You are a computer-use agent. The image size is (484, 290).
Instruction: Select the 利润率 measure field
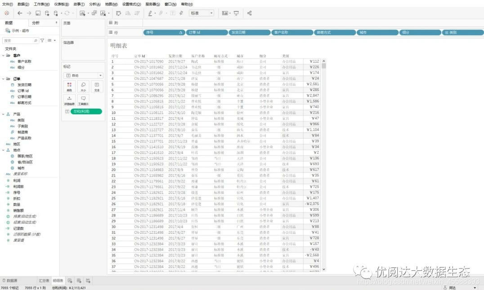tap(18, 186)
